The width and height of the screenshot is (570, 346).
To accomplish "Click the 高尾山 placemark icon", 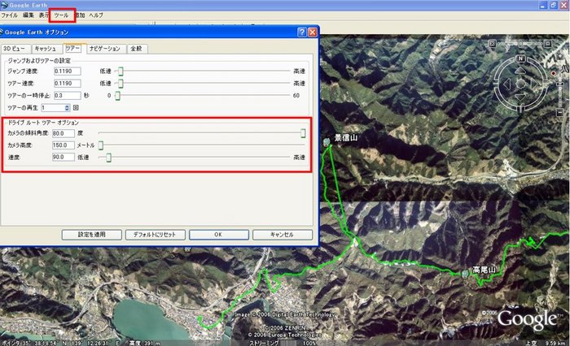I will 465,274.
